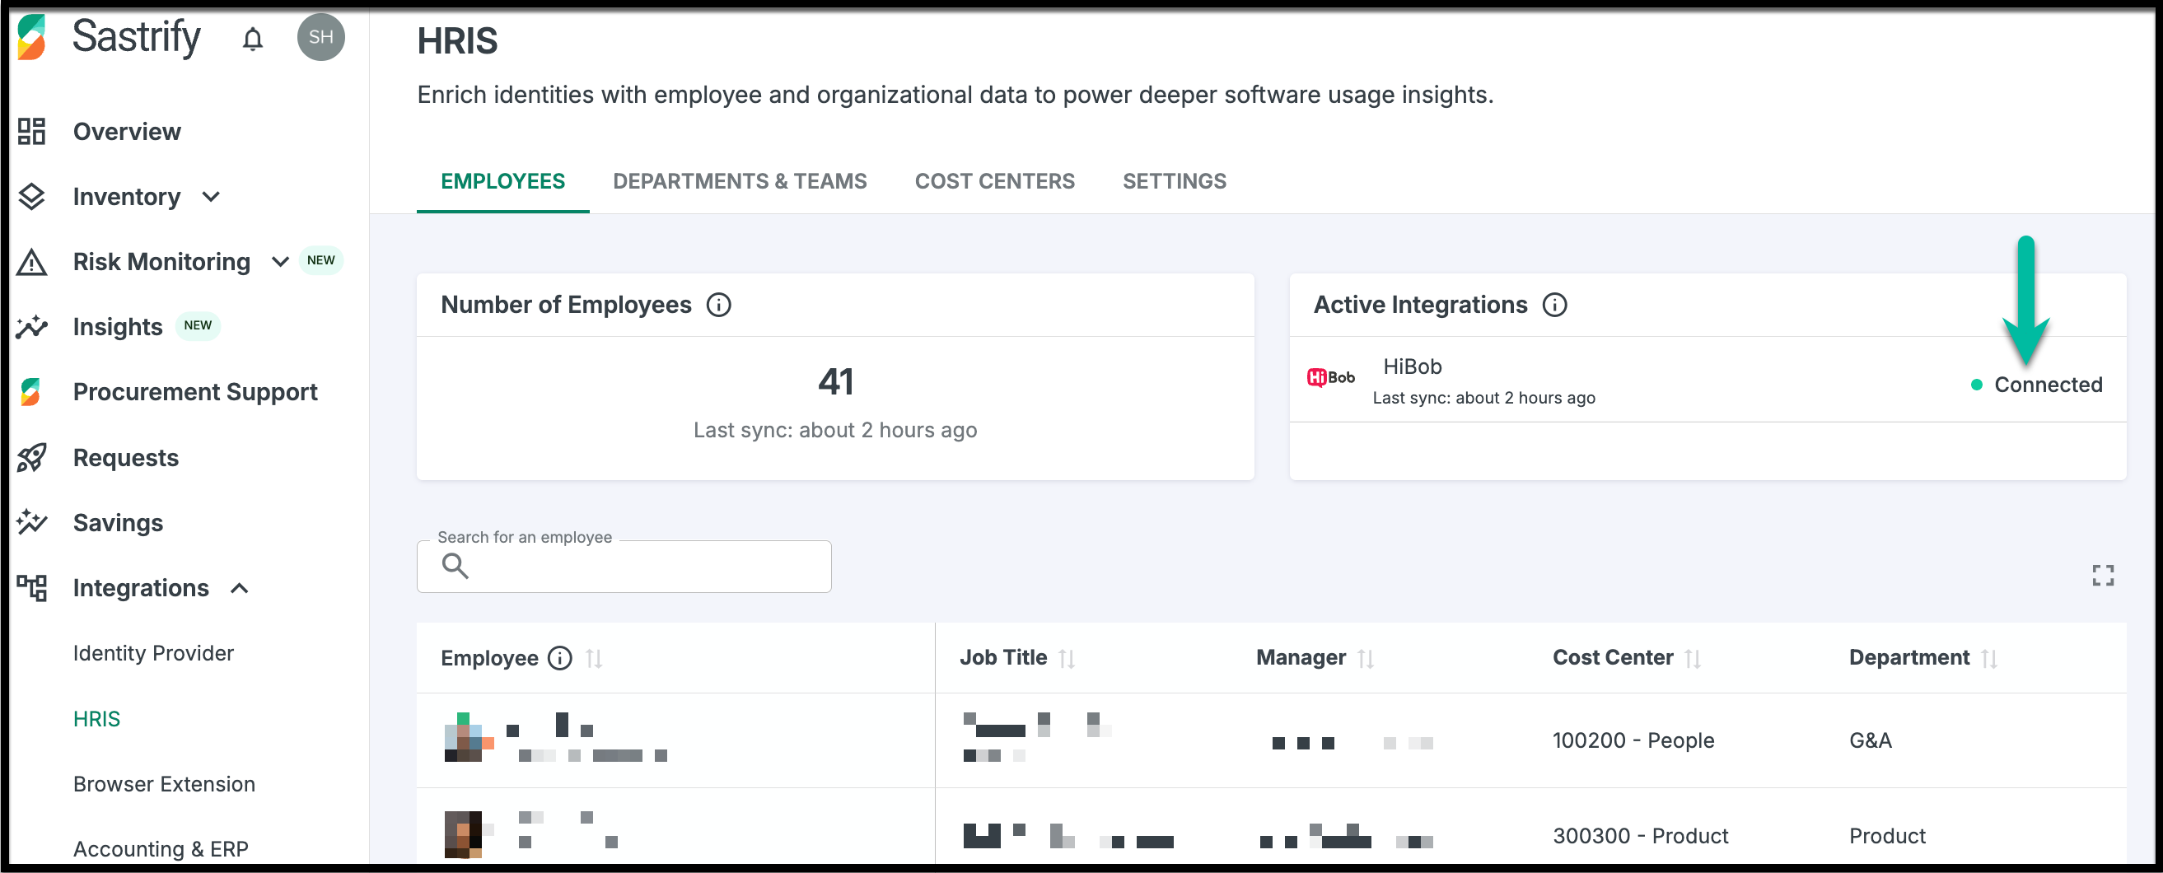Open Identity Provider integration page

[x=153, y=653]
